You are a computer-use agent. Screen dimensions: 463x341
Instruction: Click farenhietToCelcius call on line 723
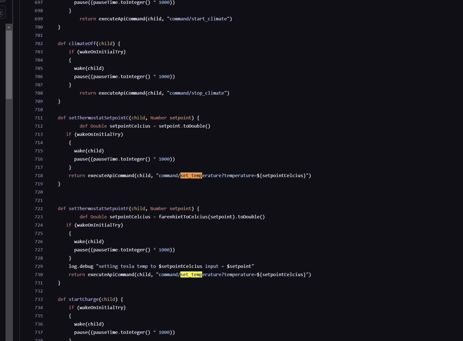click(183, 217)
